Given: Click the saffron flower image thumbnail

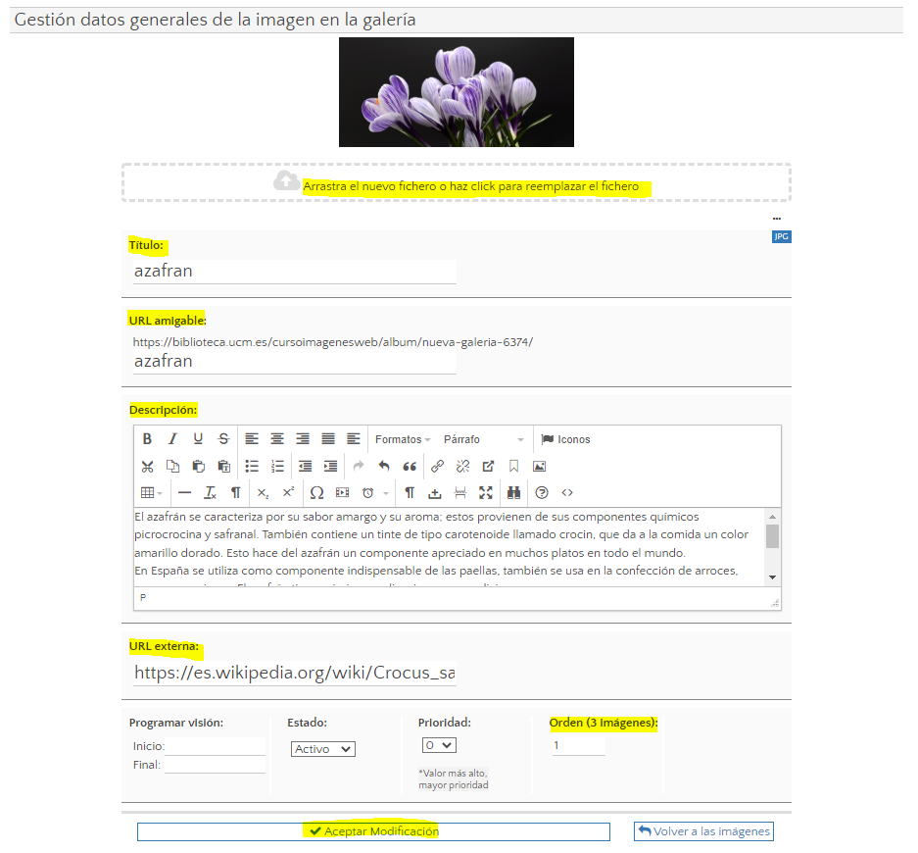Looking at the screenshot, I should [x=457, y=92].
